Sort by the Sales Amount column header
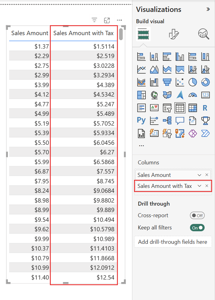This screenshot has width=215, height=300. 30,33
